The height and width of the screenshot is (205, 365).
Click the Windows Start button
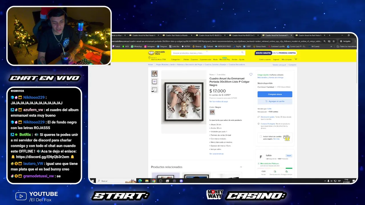(93, 181)
